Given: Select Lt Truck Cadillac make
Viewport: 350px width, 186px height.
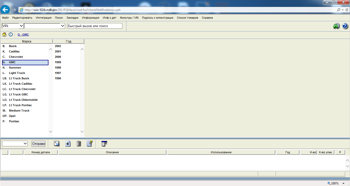Looking at the screenshot, I should tap(25, 84).
